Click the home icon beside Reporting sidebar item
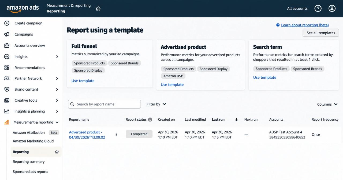Screen dimensions: 343x180 (x=57, y=152)
